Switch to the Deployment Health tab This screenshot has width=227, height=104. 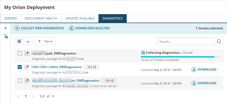coord(41,18)
